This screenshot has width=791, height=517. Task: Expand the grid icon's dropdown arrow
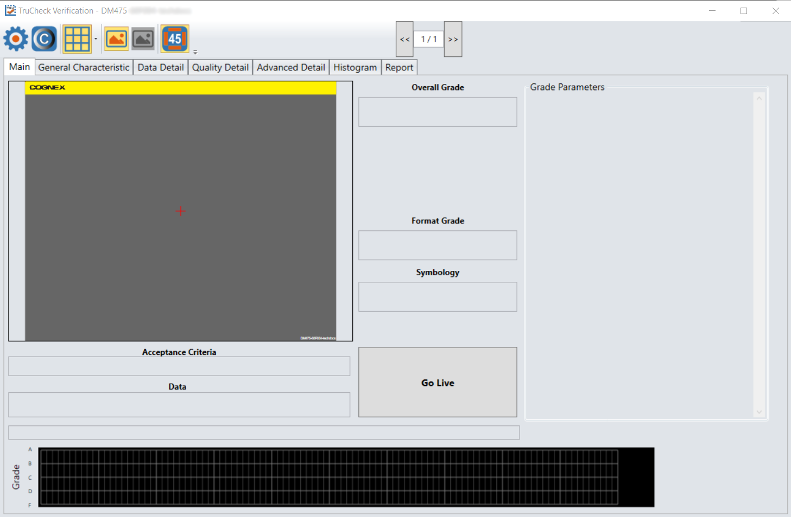pyautogui.click(x=96, y=40)
